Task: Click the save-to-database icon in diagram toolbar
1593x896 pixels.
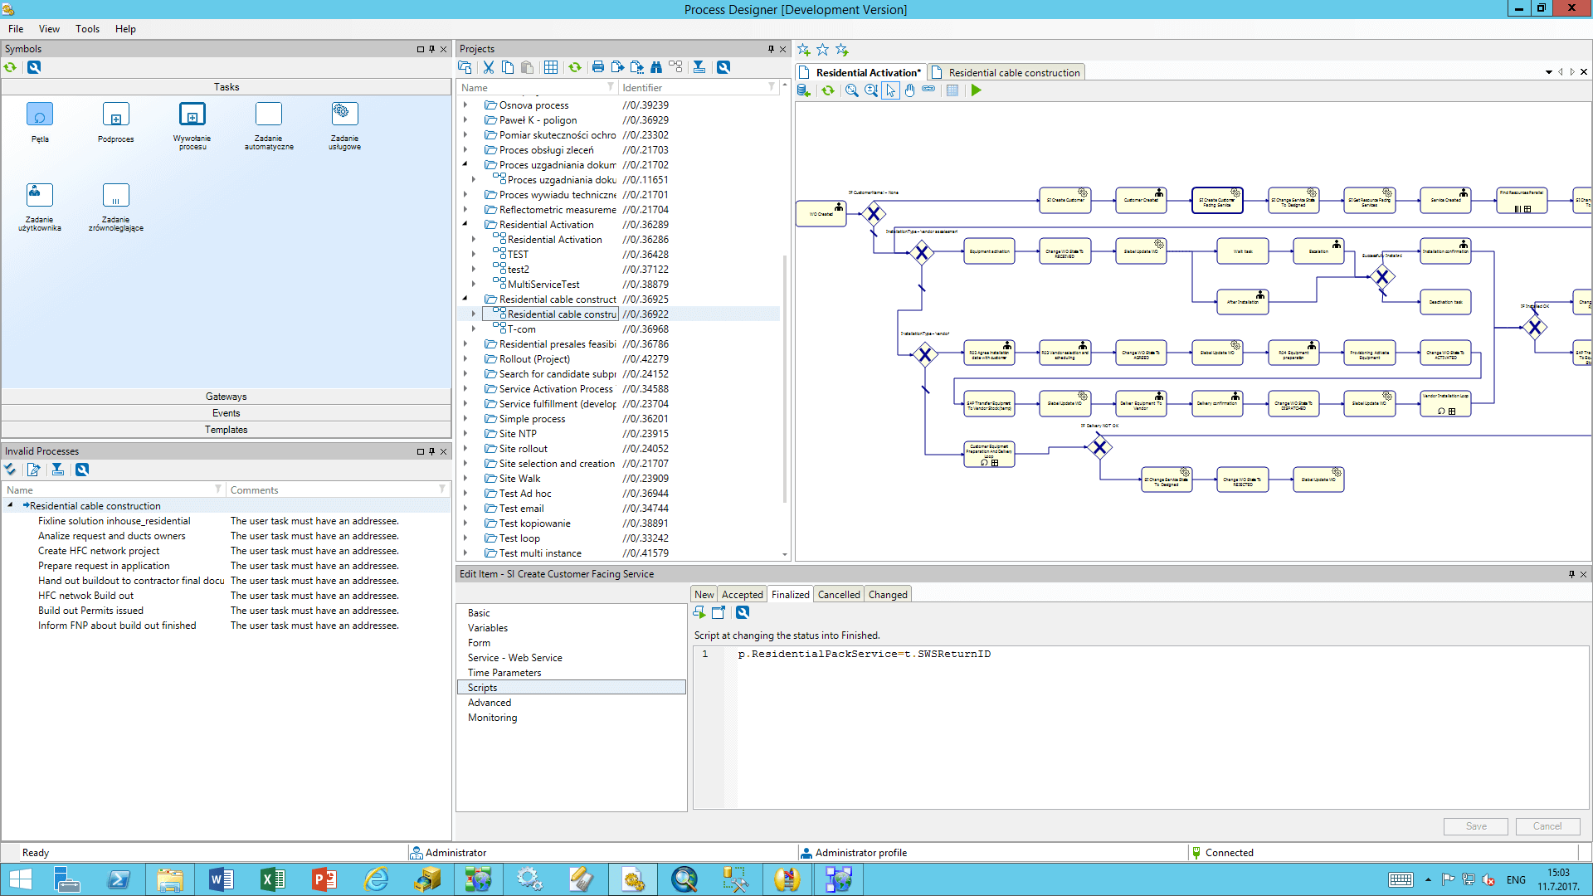Action: pos(804,90)
